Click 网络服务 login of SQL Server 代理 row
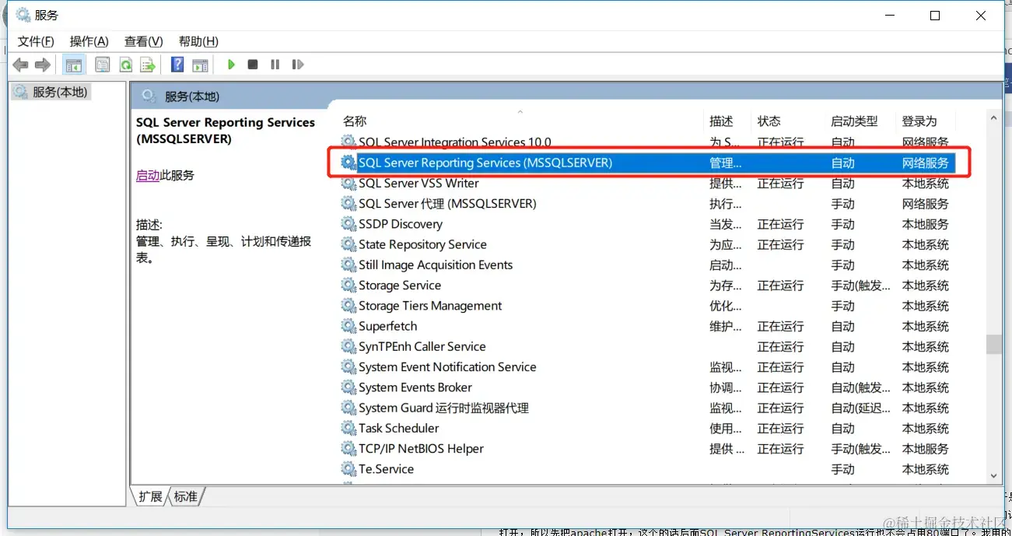1012x536 pixels. pyautogui.click(x=926, y=204)
